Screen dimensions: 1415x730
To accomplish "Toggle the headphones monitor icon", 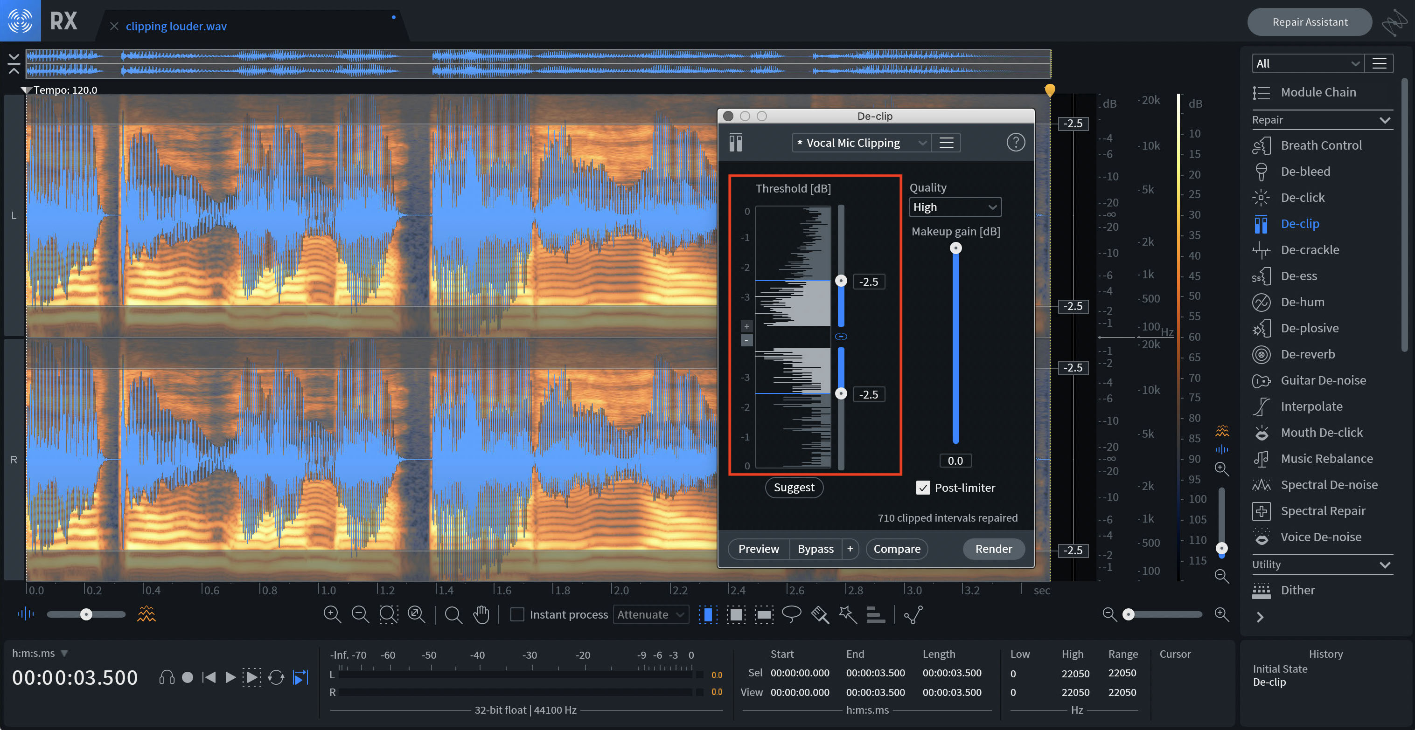I will [167, 677].
